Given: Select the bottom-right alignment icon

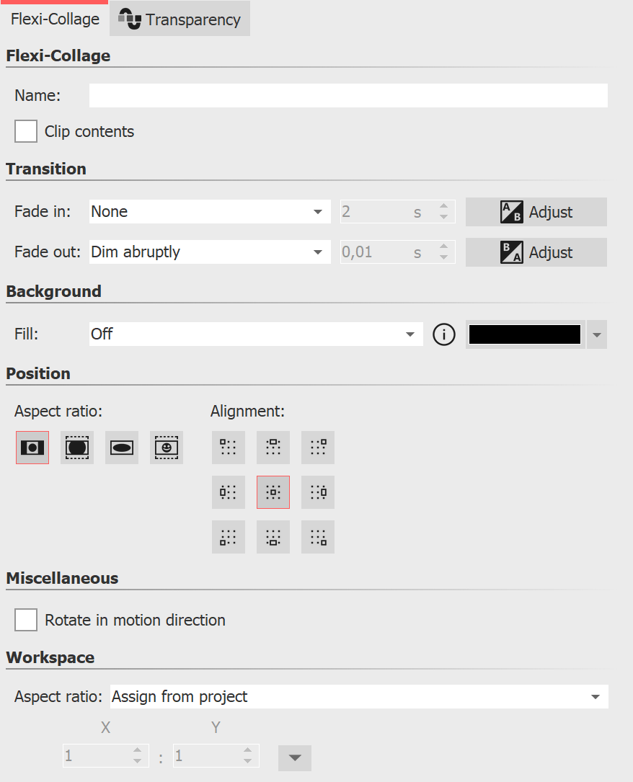Looking at the screenshot, I should pyautogui.click(x=318, y=536).
